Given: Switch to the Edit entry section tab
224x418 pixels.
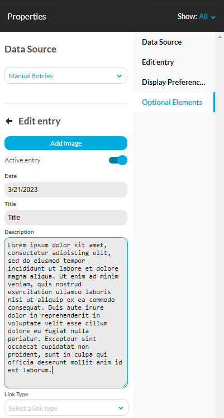Looking at the screenshot, I should (174, 62).
